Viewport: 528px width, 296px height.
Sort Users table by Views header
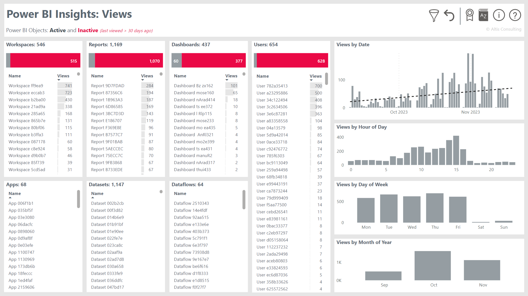pyautogui.click(x=315, y=76)
